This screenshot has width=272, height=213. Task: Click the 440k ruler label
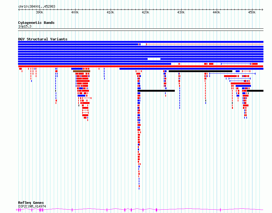pos(216,13)
